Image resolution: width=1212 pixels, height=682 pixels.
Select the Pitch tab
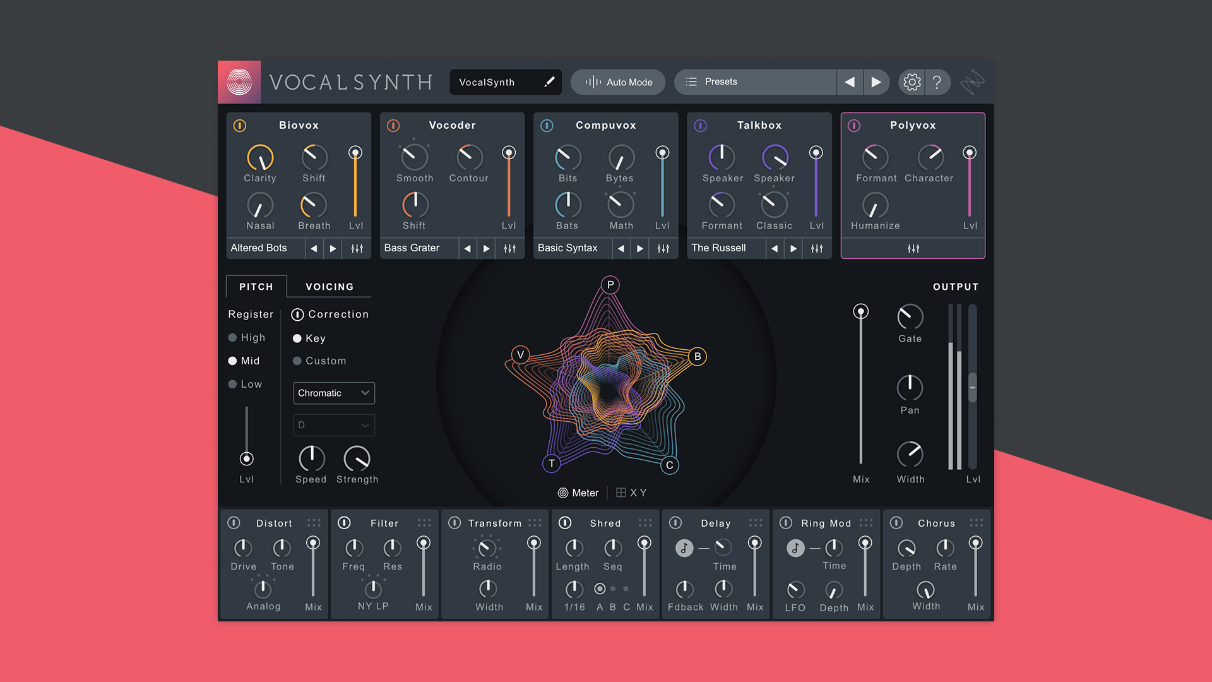coord(256,286)
